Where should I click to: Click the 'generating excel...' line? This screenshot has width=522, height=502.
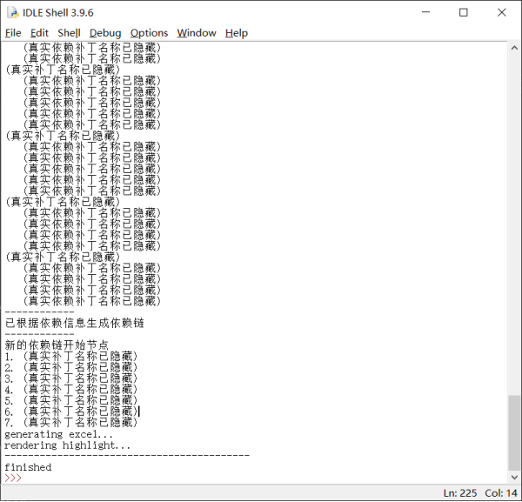(58, 434)
